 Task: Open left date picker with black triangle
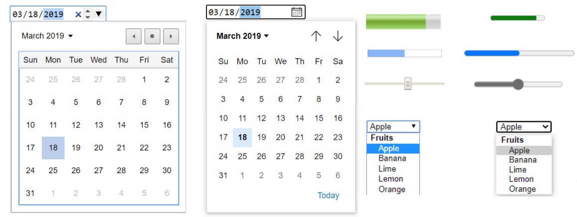click(x=98, y=14)
